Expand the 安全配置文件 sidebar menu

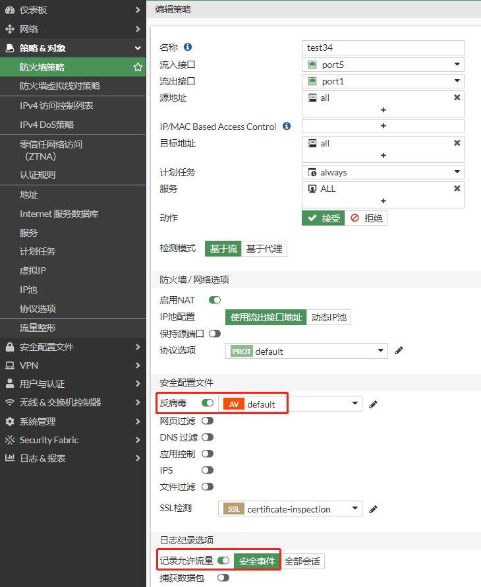point(72,347)
